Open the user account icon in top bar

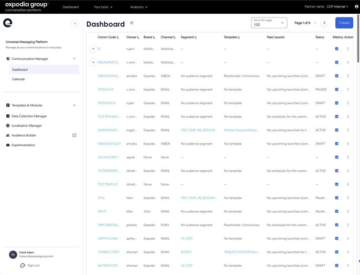(356, 7)
